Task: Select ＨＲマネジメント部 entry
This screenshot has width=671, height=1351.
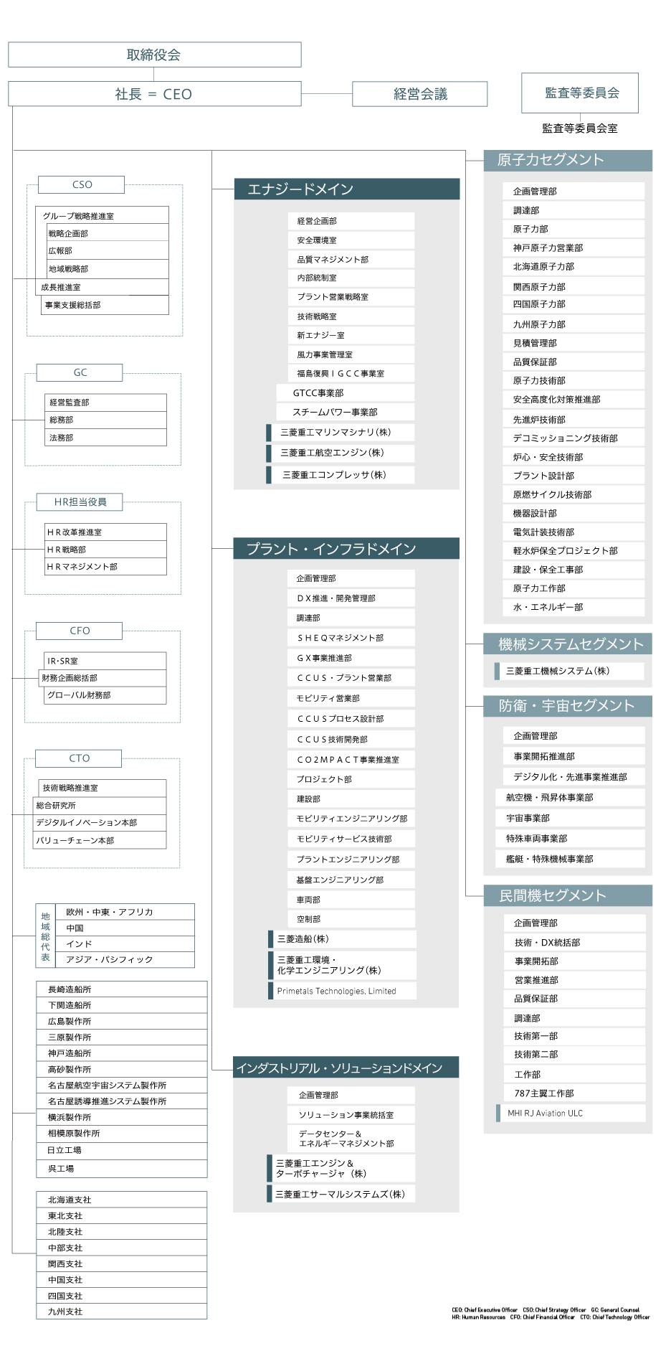Action: [x=105, y=567]
